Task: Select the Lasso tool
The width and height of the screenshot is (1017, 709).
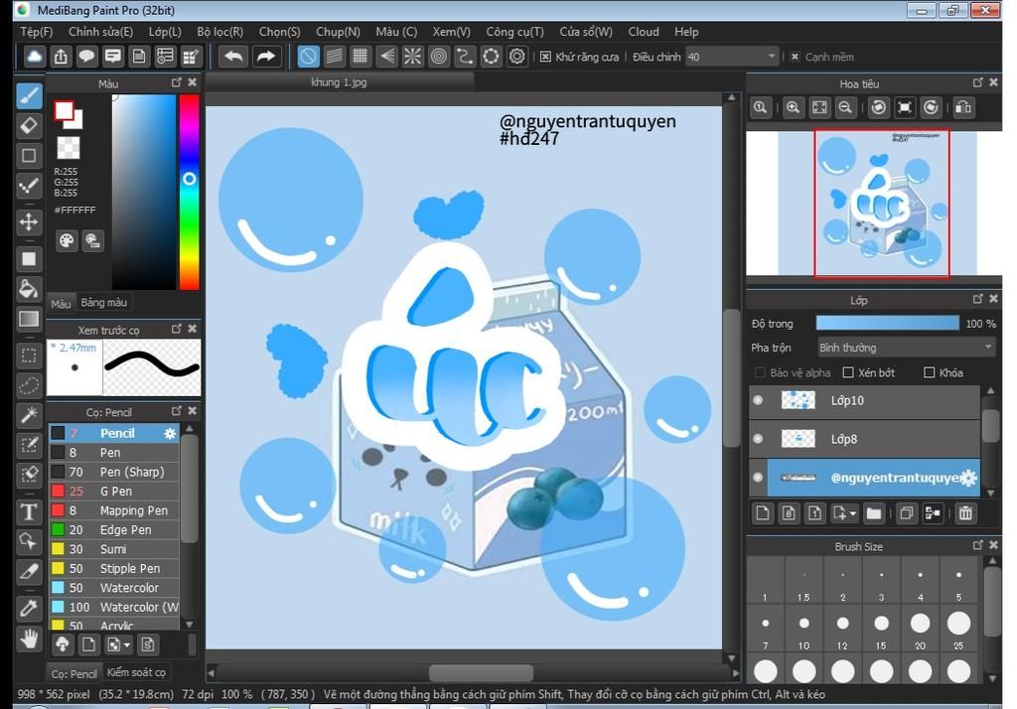Action: (x=29, y=385)
